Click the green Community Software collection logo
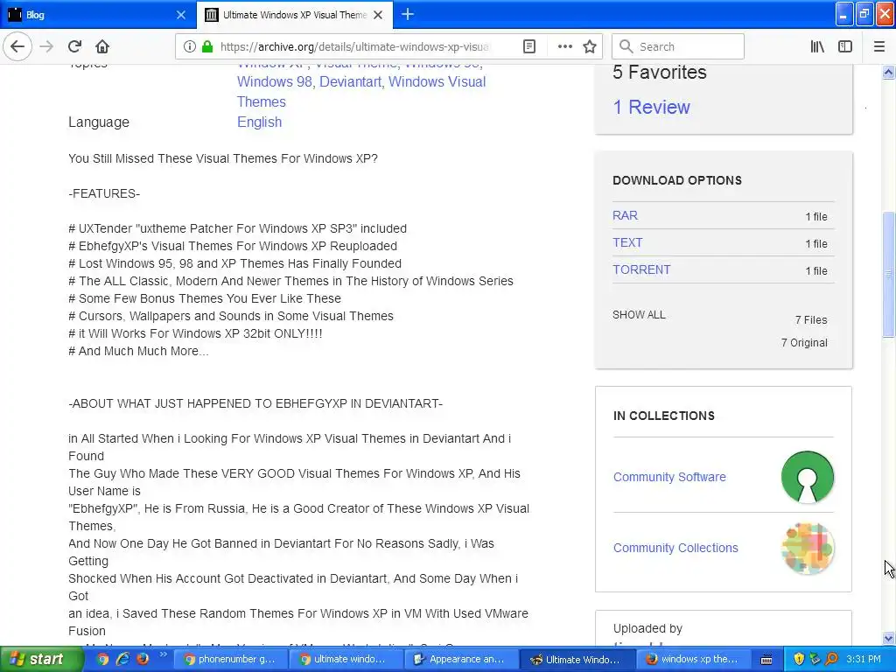This screenshot has height=672, width=896. pos(808,477)
